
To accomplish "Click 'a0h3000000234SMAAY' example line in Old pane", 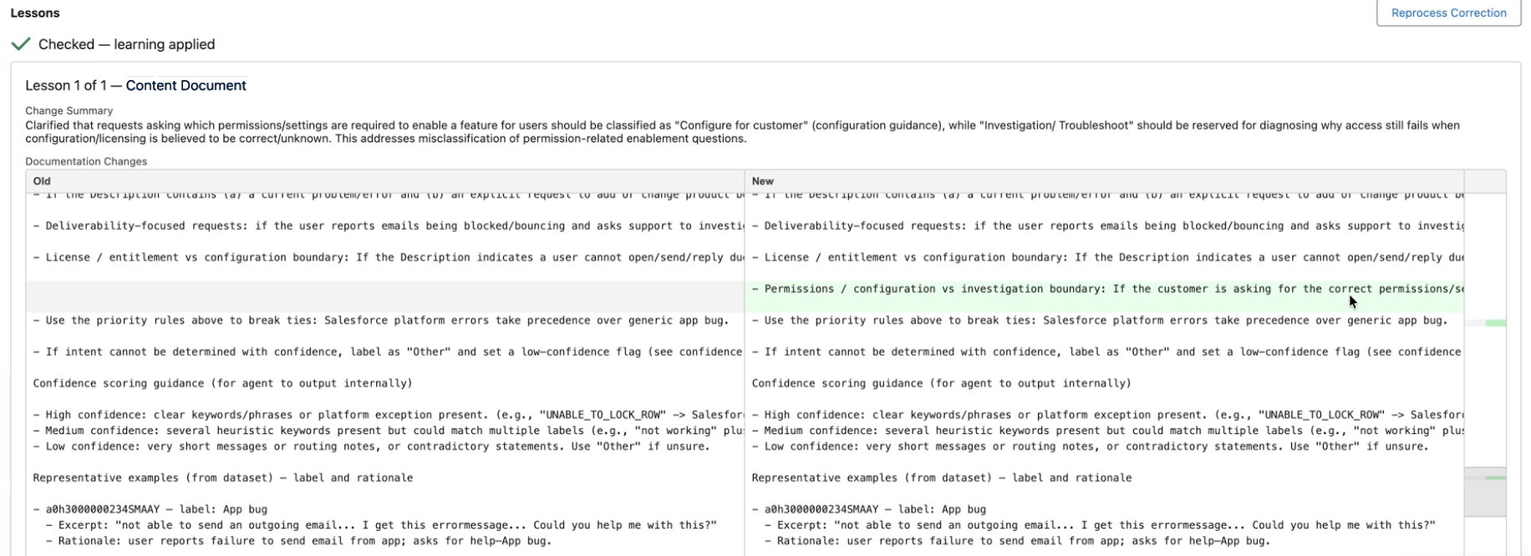I will 150,509.
